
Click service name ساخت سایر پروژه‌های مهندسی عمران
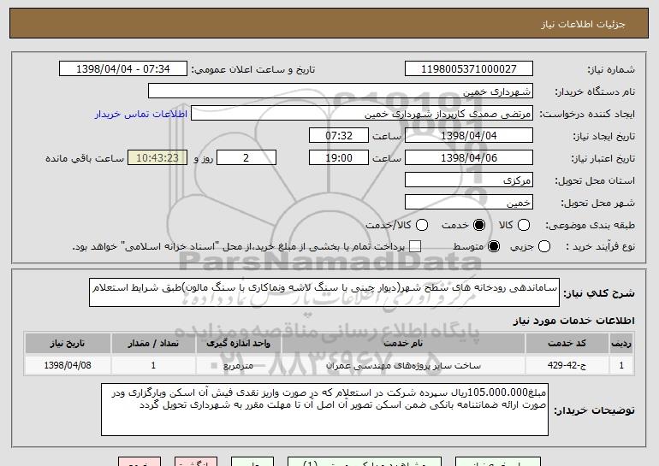403,366
